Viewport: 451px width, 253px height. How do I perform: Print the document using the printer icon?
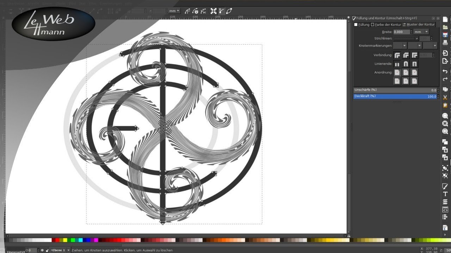(x=445, y=43)
